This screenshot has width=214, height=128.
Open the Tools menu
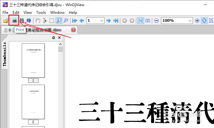click(x=41, y=13)
